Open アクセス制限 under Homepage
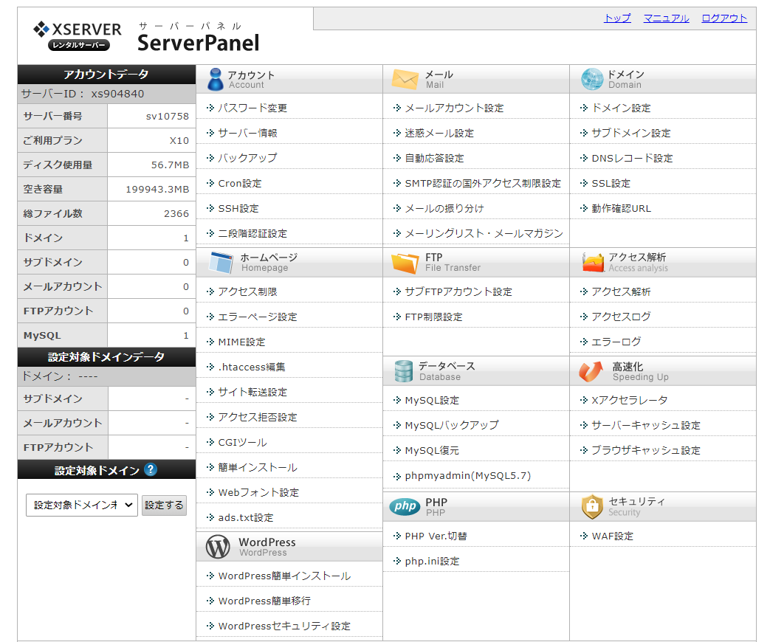This screenshot has height=642, width=770. [247, 291]
